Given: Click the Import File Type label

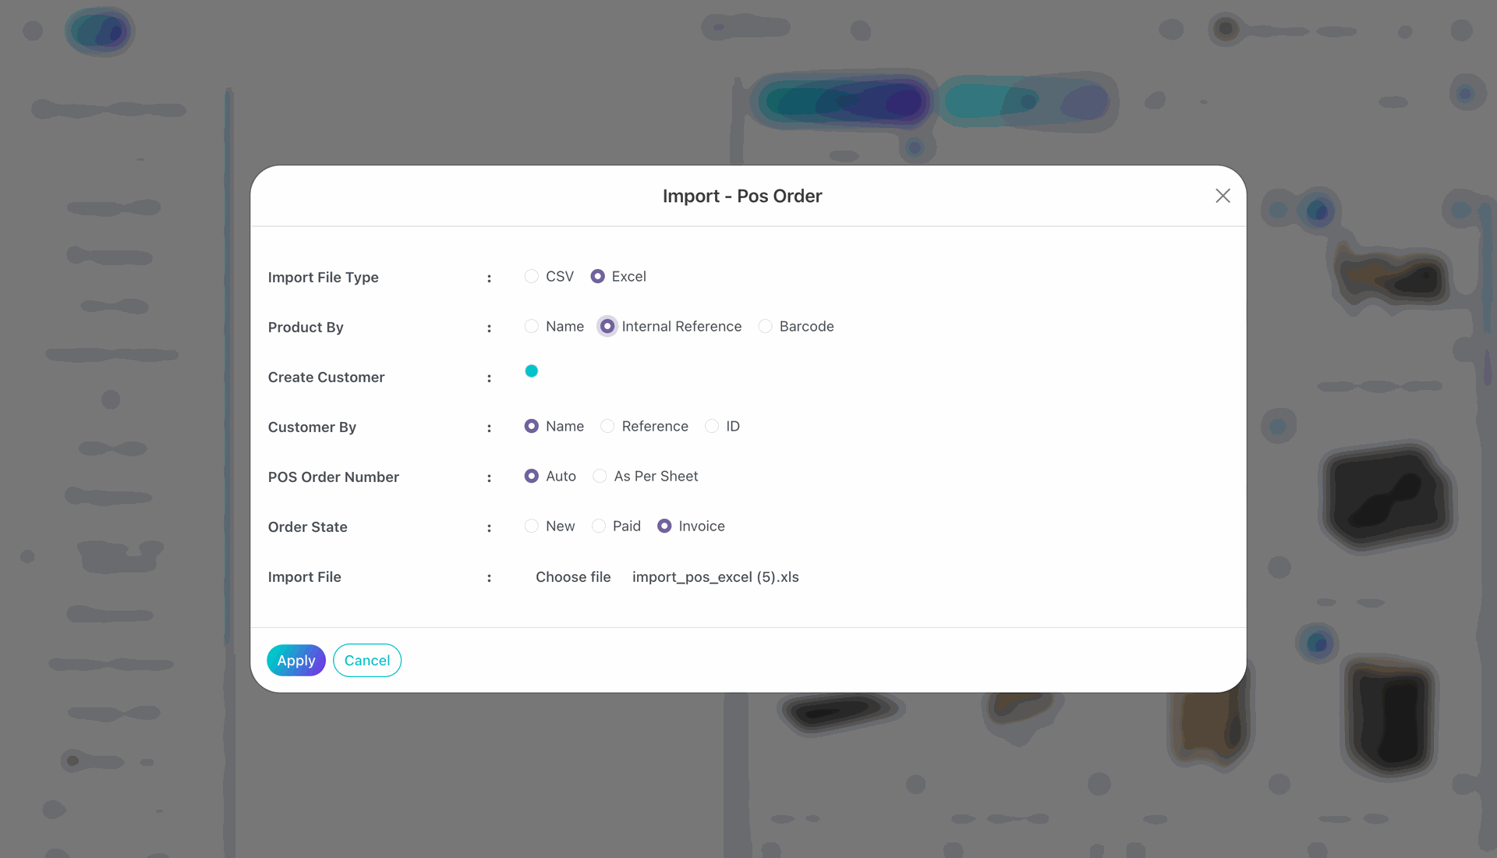Looking at the screenshot, I should pos(323,278).
